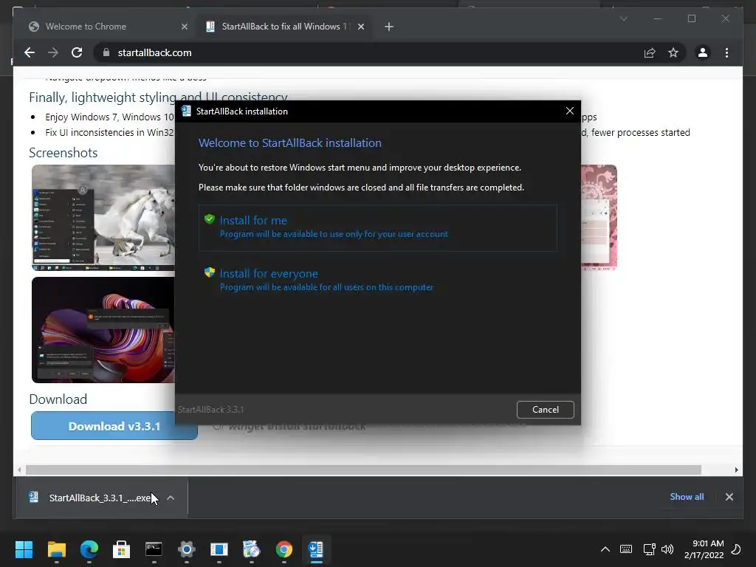Open the installer disc icon in the taskbar
Viewport: 756px width, 567px height.
tap(251, 549)
